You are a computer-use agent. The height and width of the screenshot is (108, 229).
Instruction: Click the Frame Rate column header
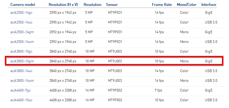[162, 5]
